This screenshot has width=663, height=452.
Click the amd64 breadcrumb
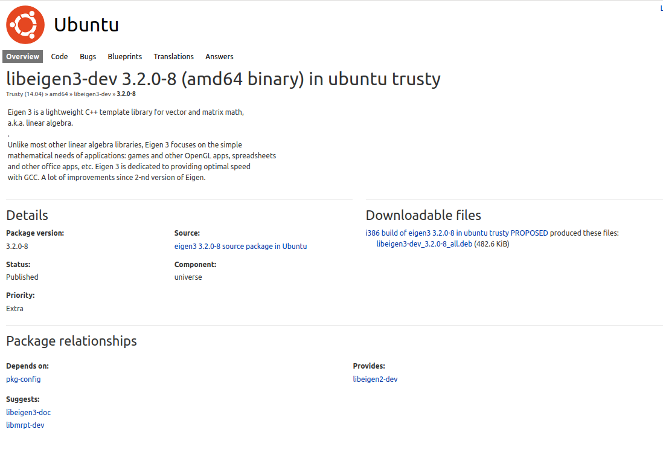click(59, 94)
